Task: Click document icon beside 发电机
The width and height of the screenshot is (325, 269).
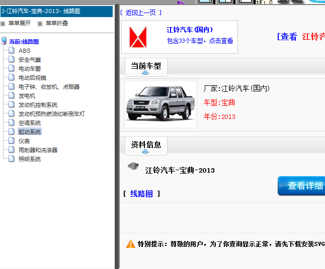Action: (12, 95)
